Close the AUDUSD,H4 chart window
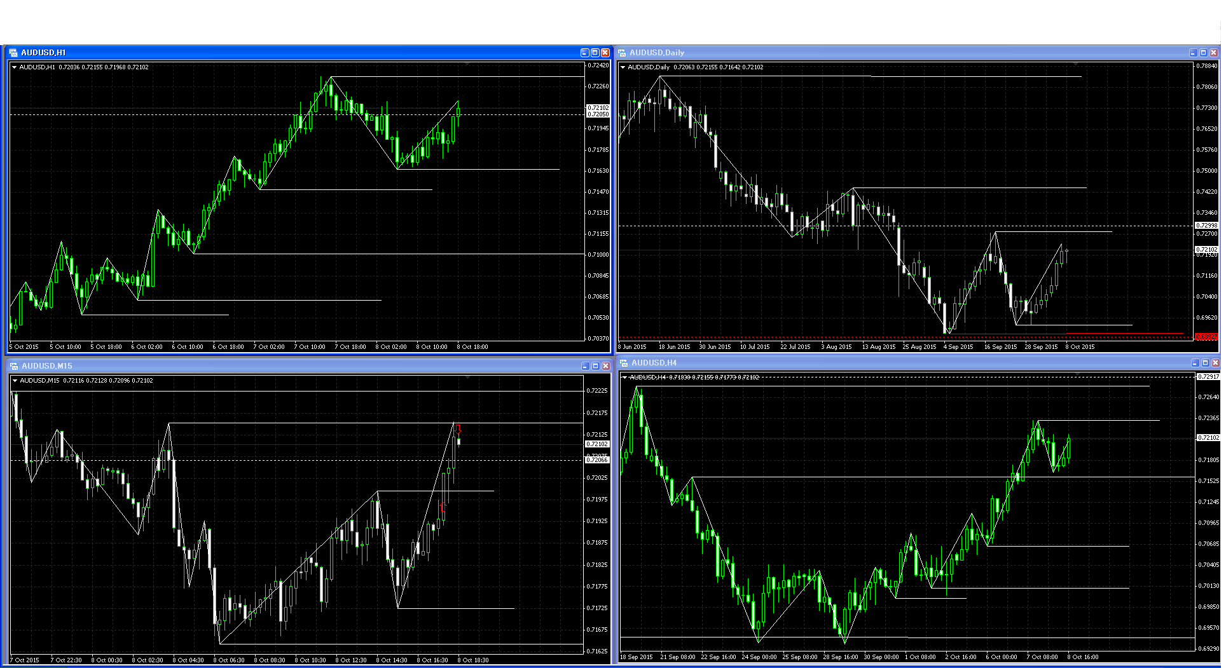This screenshot has height=668, width=1226. [x=1215, y=363]
